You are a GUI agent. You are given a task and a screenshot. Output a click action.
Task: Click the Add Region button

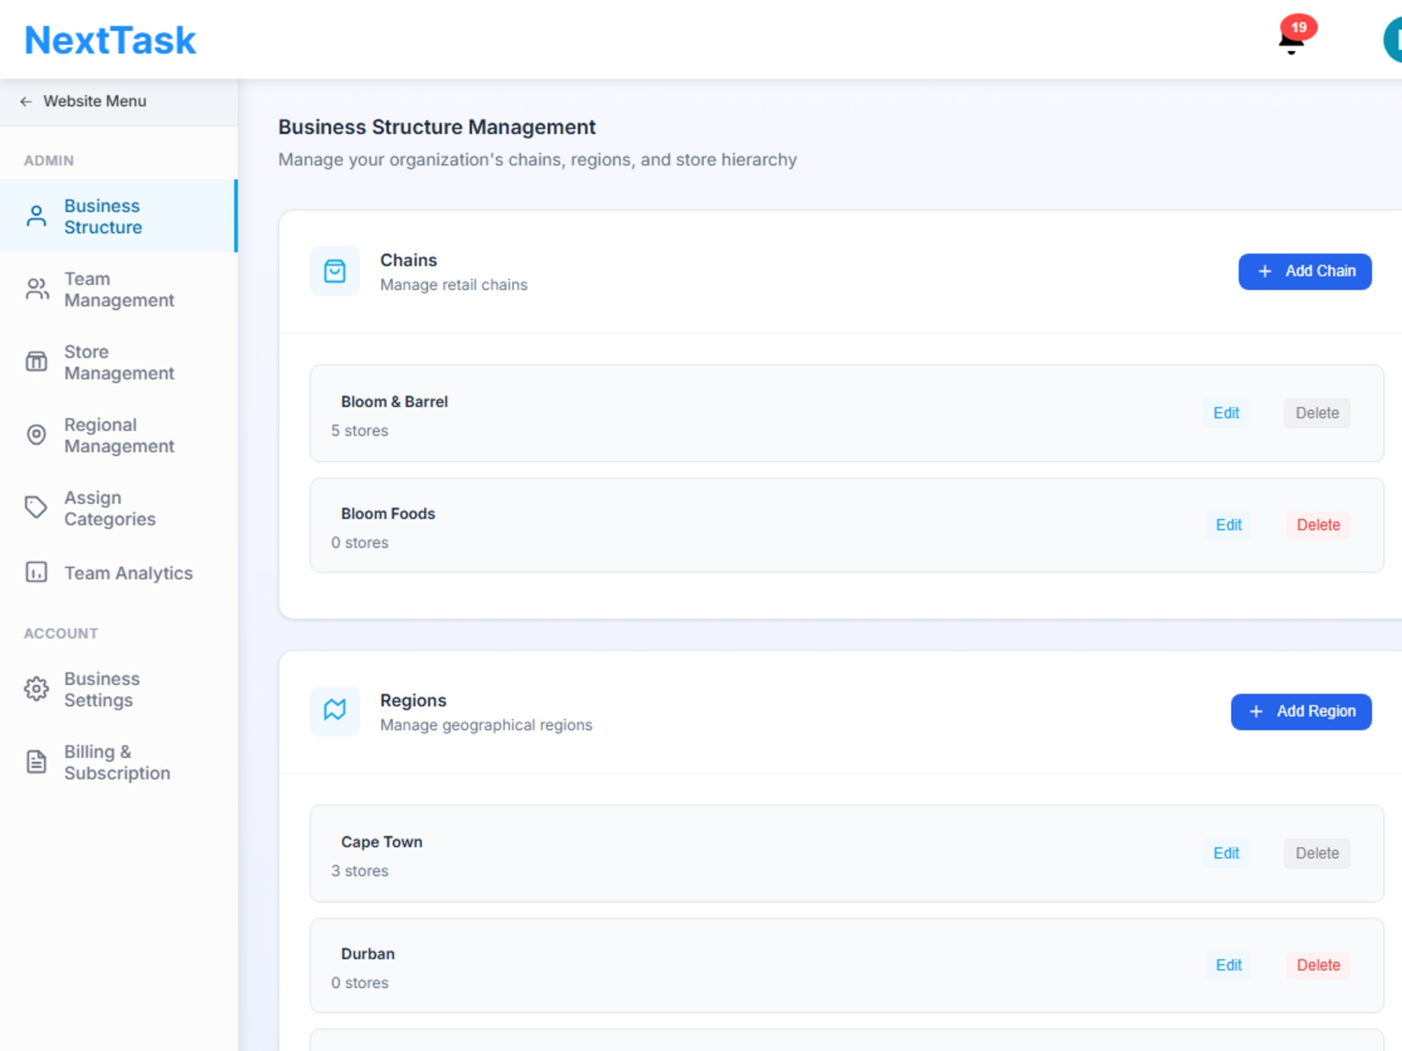pos(1301,712)
